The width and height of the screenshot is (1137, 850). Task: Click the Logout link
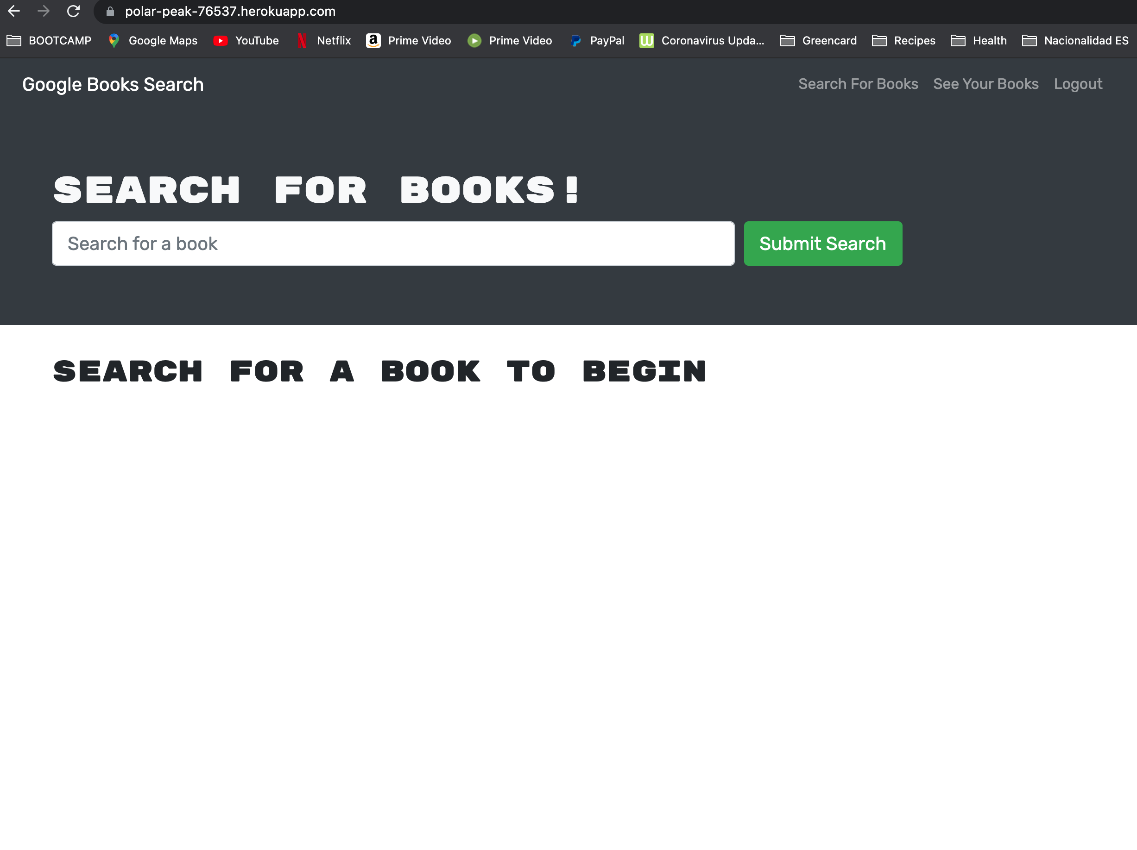coord(1077,84)
